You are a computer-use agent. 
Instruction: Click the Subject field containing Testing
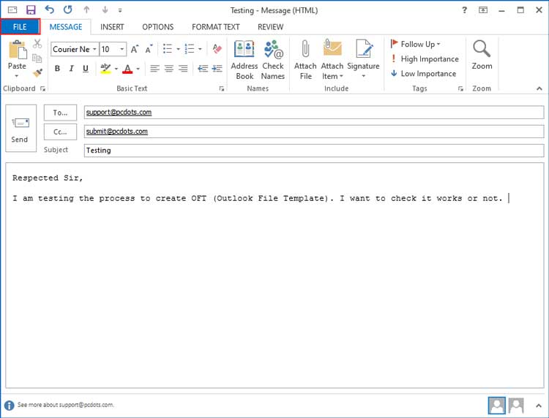coord(314,151)
